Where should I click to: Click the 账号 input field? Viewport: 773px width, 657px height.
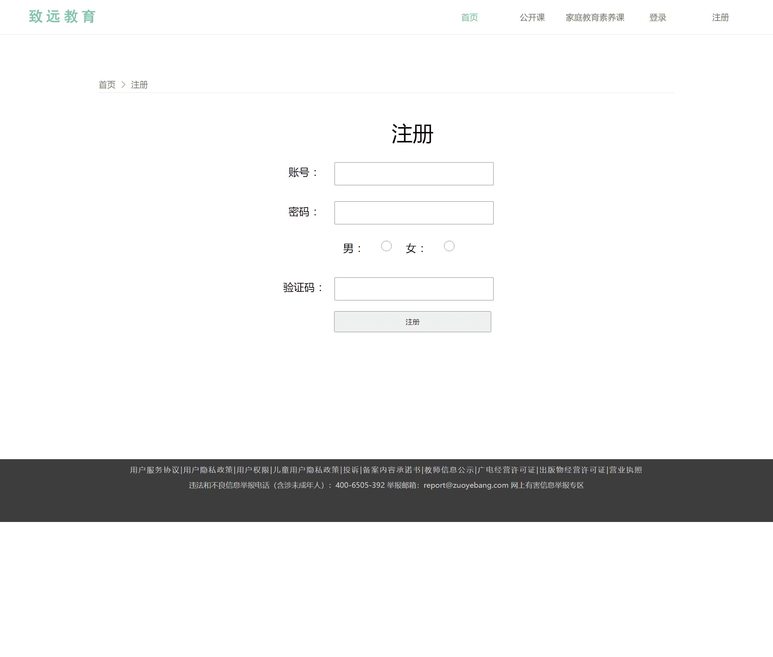pos(413,173)
